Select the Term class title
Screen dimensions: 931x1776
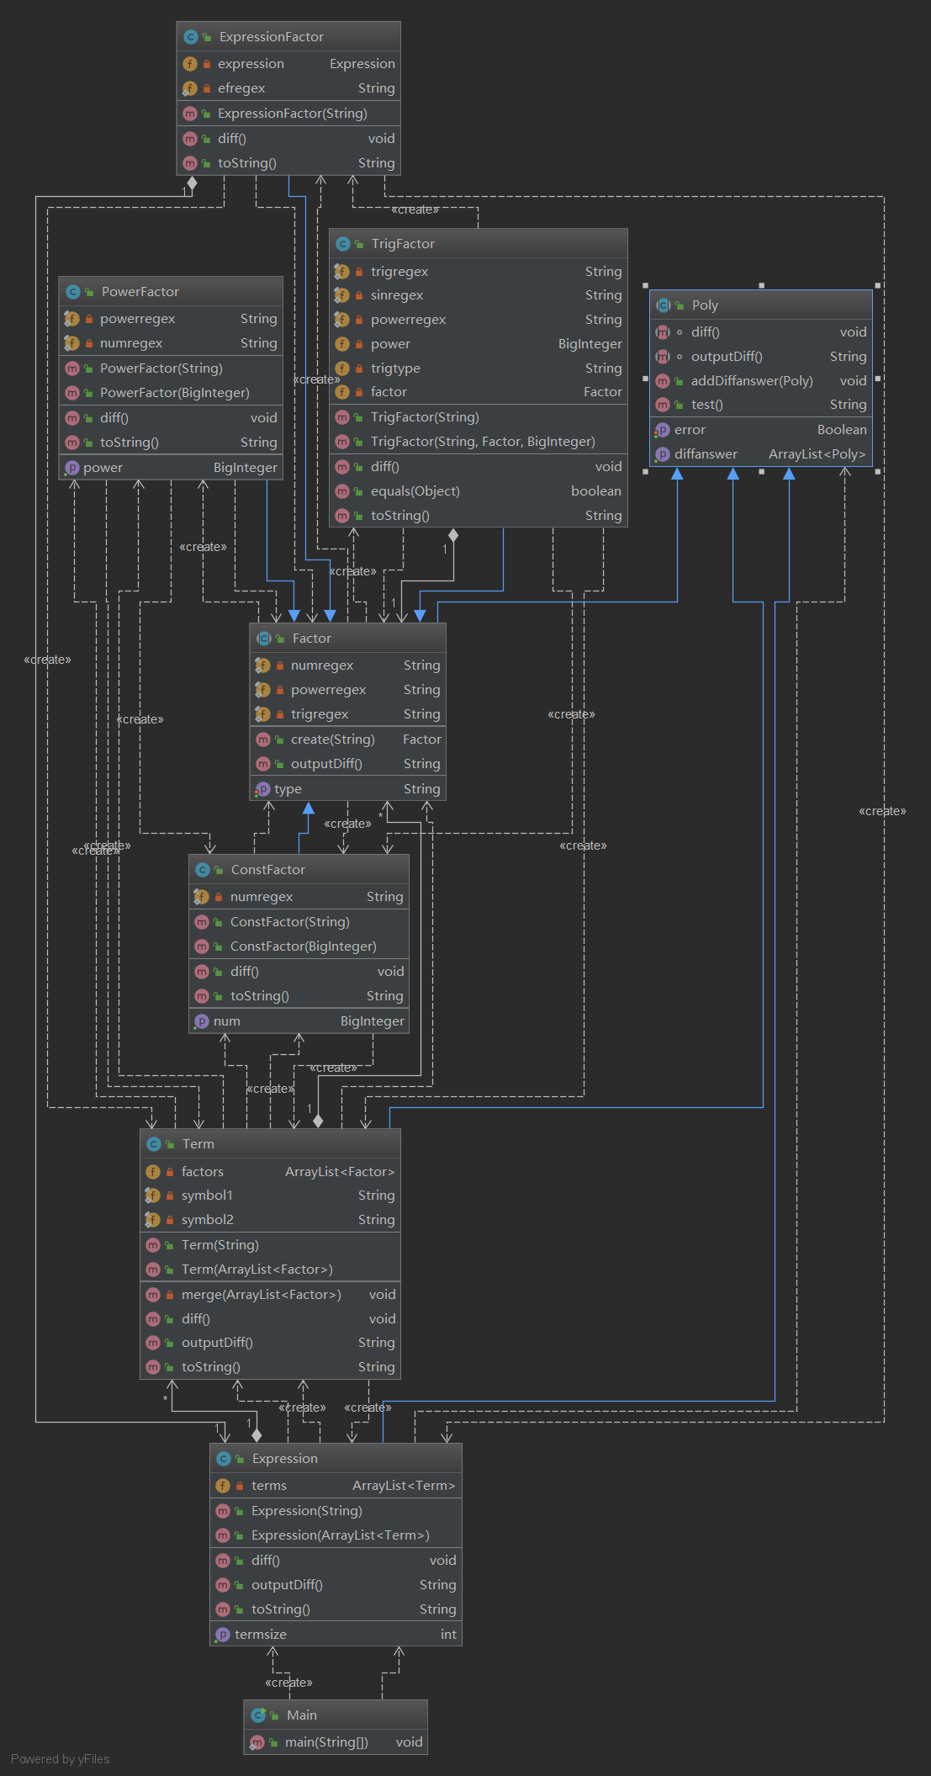pyautogui.click(x=198, y=1144)
